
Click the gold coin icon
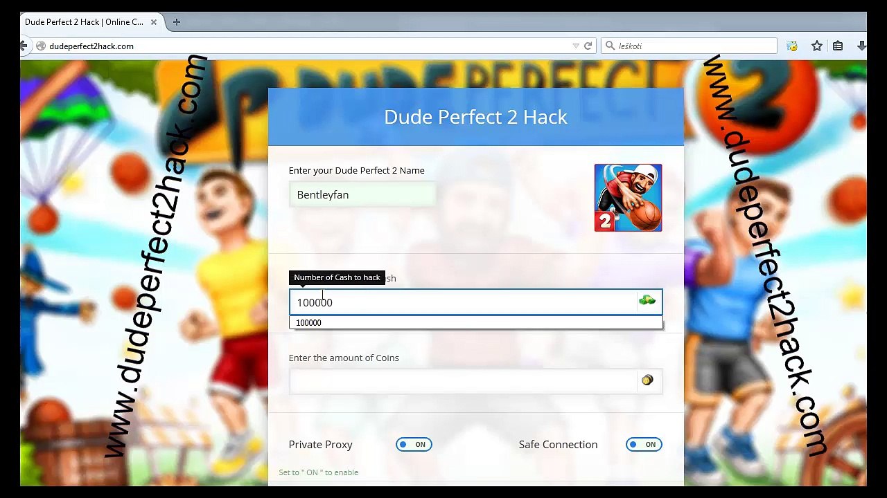647,380
